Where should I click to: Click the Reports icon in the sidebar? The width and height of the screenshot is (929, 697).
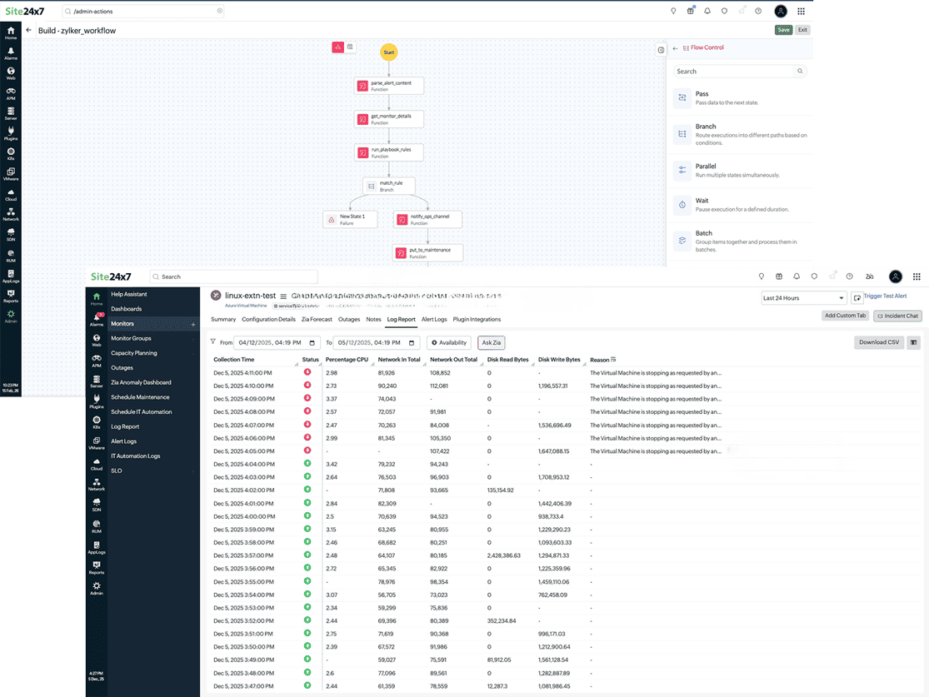coord(97,563)
